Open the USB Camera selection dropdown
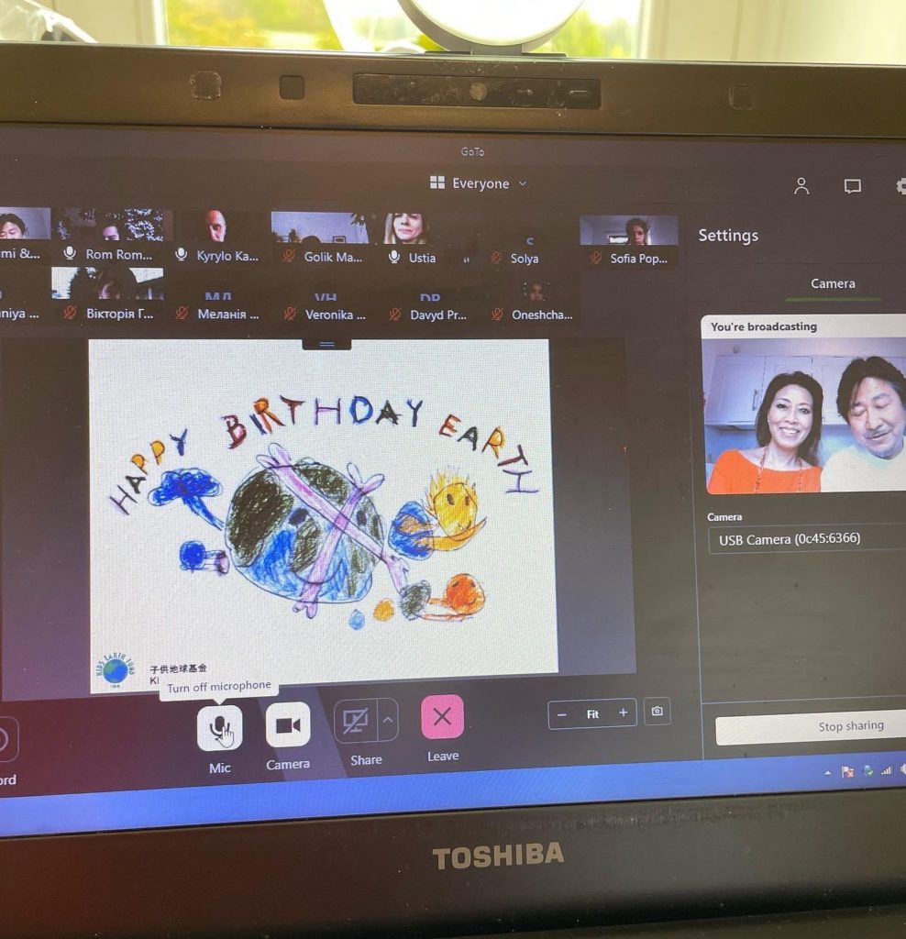 tap(807, 539)
